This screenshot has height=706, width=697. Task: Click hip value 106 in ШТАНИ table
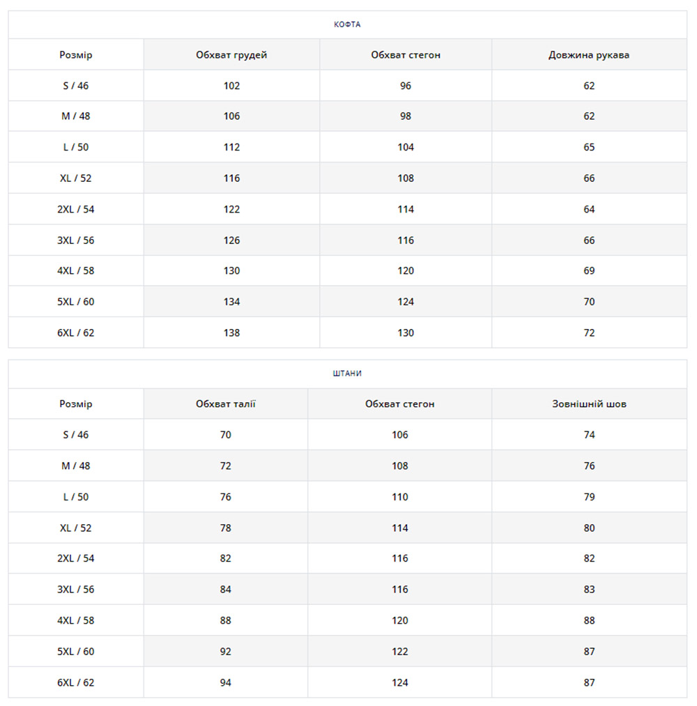pyautogui.click(x=400, y=435)
